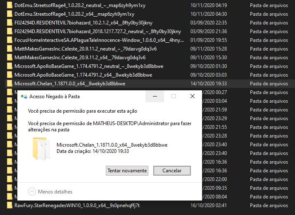Click folder icon of Celeste x64 row

point(10,58)
